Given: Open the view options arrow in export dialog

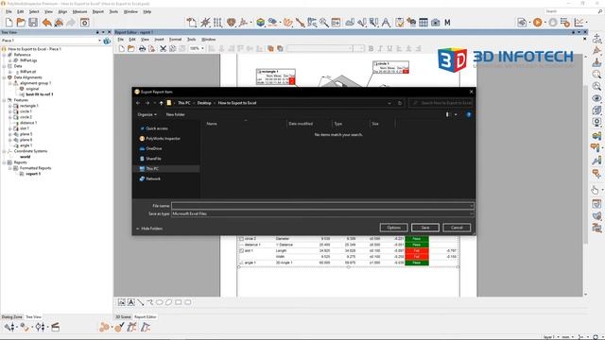Looking at the screenshot, I should tap(456, 114).
